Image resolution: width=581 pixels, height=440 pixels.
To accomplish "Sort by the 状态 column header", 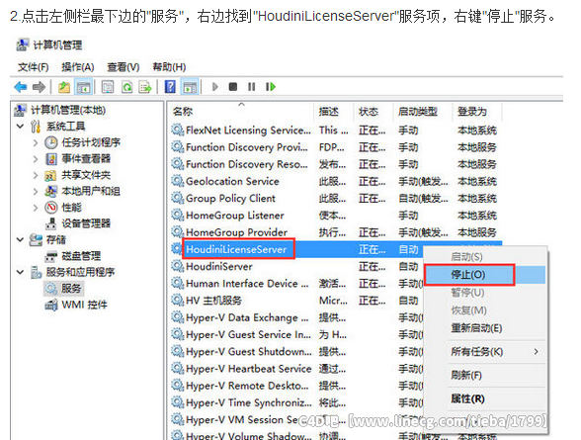I will point(373,112).
